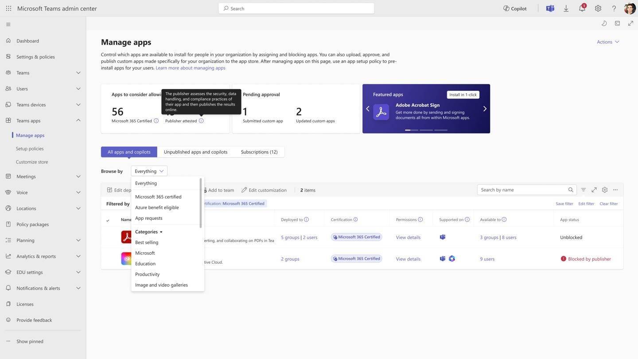Go to next featured app

[x=485, y=109]
